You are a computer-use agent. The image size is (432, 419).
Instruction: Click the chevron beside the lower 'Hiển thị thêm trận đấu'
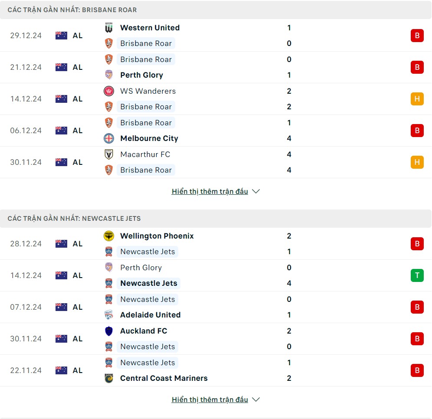click(x=256, y=400)
